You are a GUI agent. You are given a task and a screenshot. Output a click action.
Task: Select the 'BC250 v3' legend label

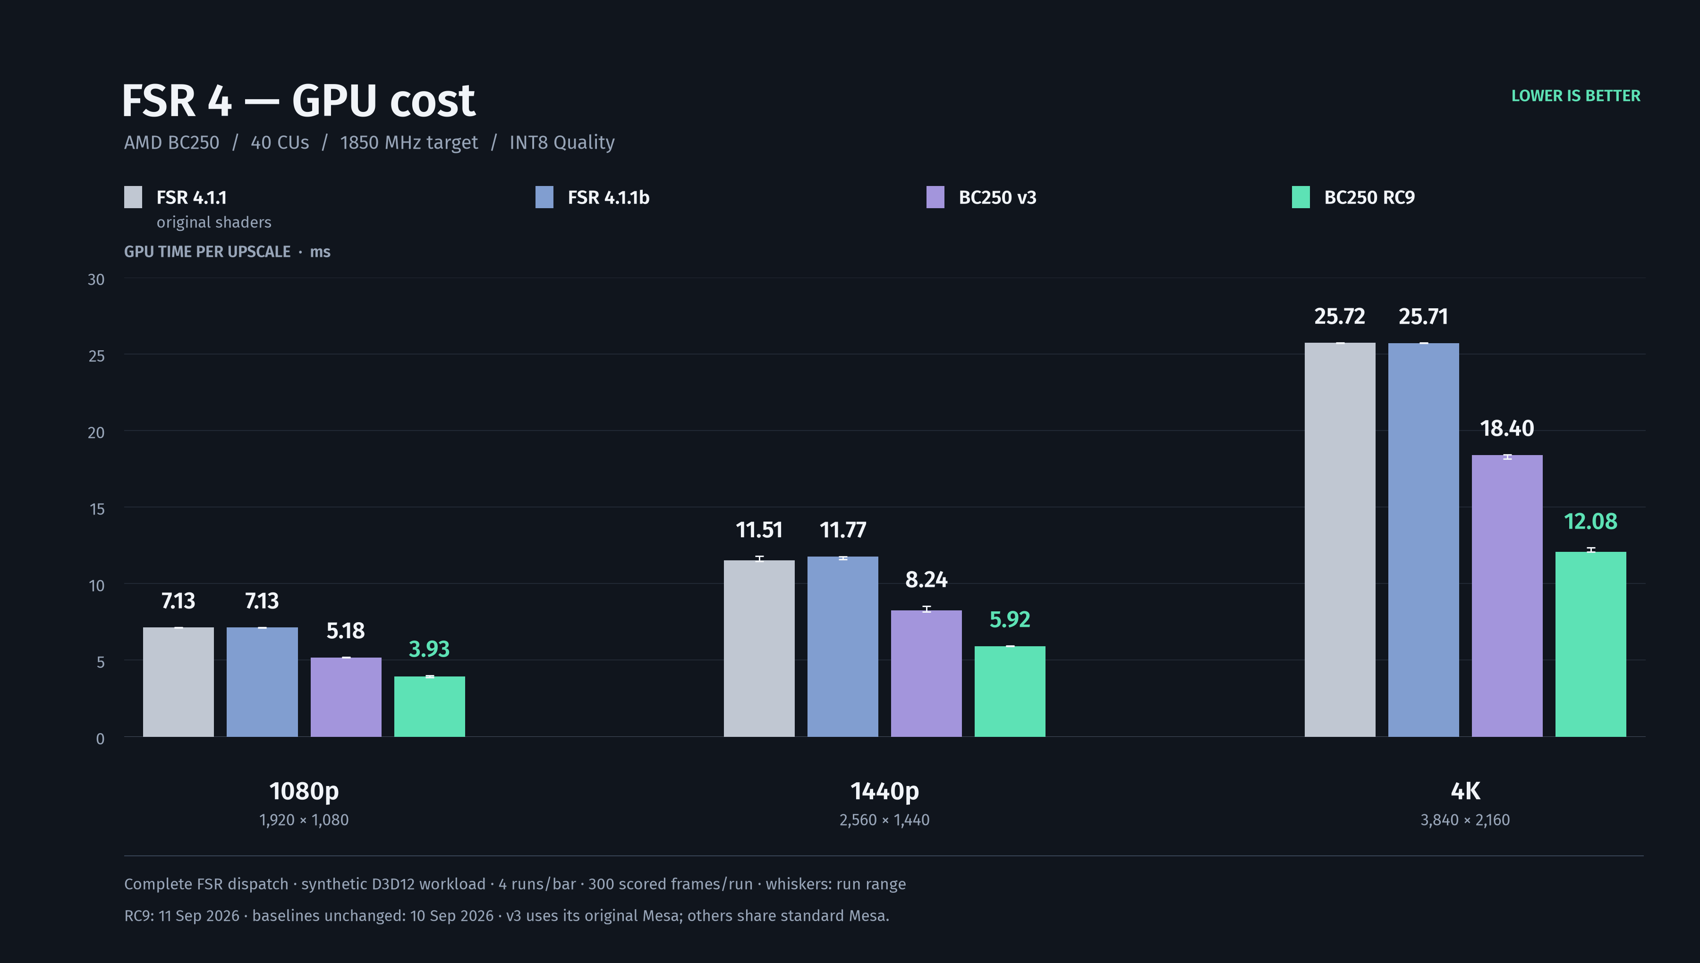997,198
